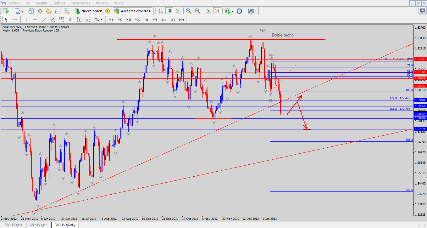Viewport: 427px width, 228px height.
Task: Switch chart to candlestick mode
Action: pos(169,11)
